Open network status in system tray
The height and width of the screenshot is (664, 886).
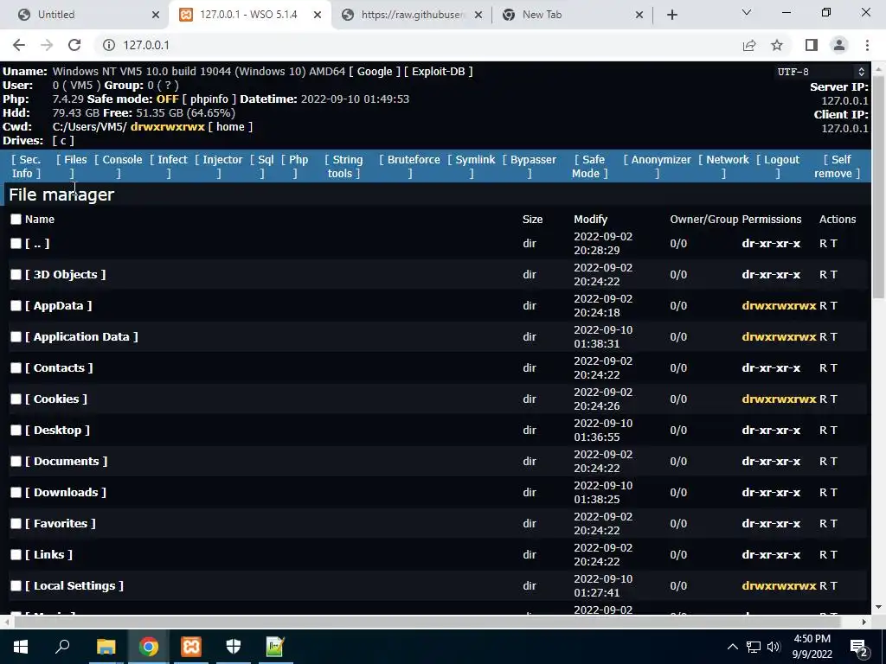tap(754, 647)
